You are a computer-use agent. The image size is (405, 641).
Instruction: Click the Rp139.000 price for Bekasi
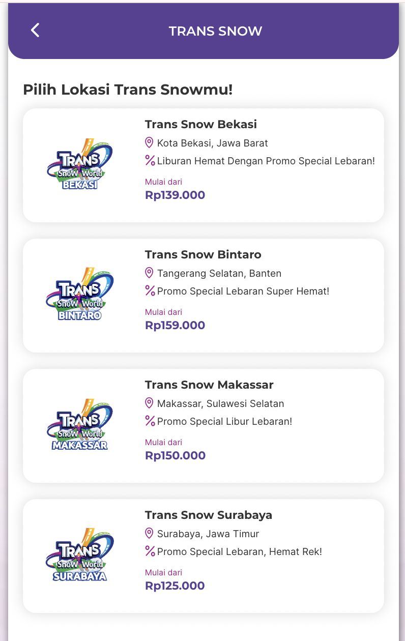point(175,195)
